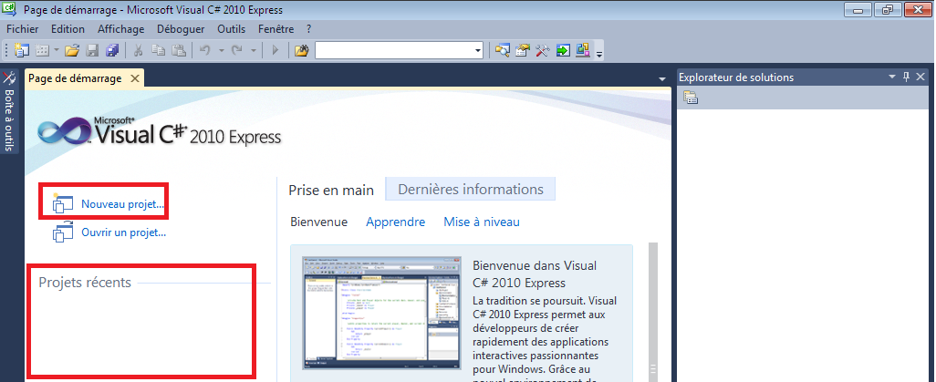
Task: Close the Page de démarrage tab
Action: (135, 78)
